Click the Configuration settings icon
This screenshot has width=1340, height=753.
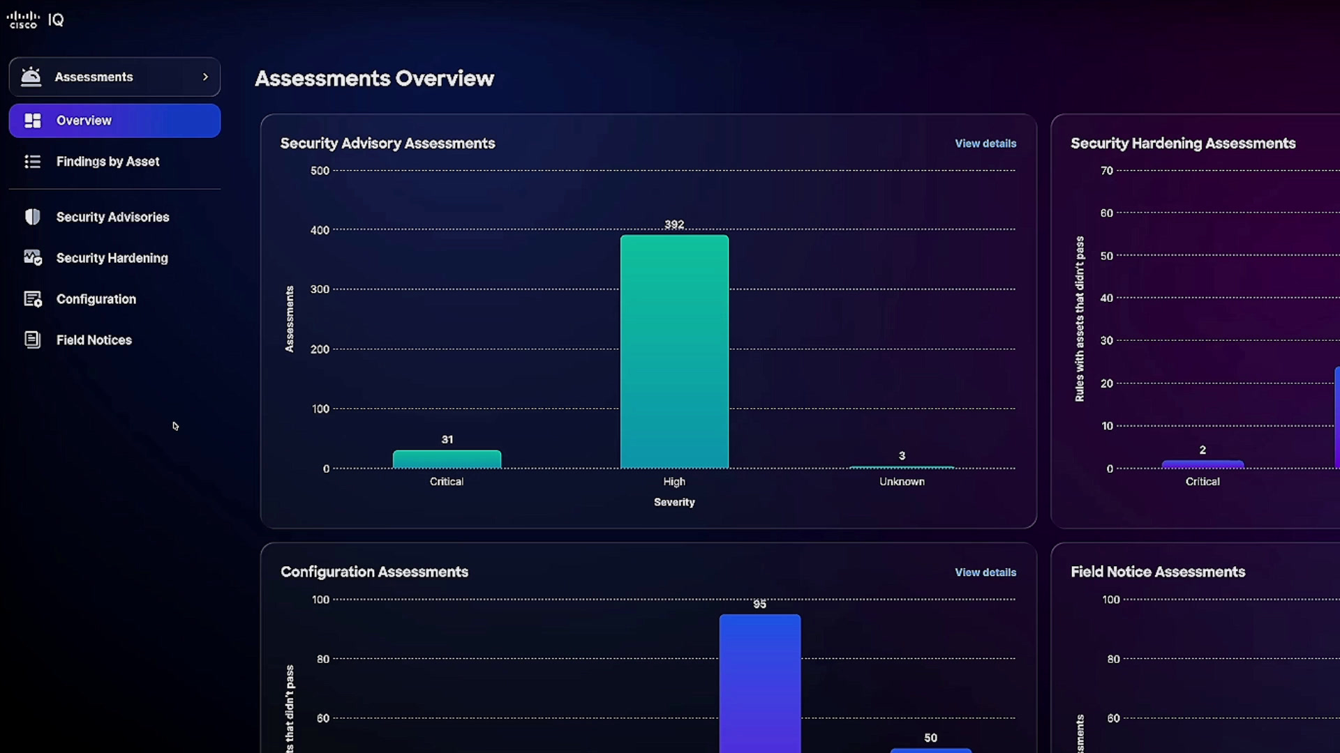[x=33, y=299]
